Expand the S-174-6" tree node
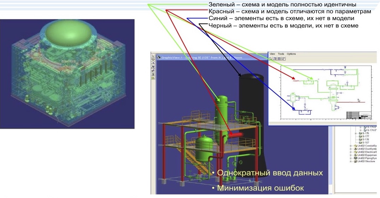Screen dimensions: 380x198 pyautogui.click(x=360, y=127)
